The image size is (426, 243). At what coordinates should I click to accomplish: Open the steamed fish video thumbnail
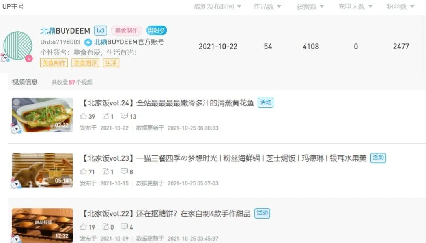42,115
